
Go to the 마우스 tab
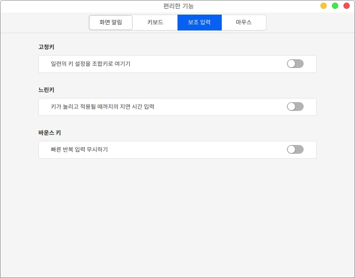[243, 23]
